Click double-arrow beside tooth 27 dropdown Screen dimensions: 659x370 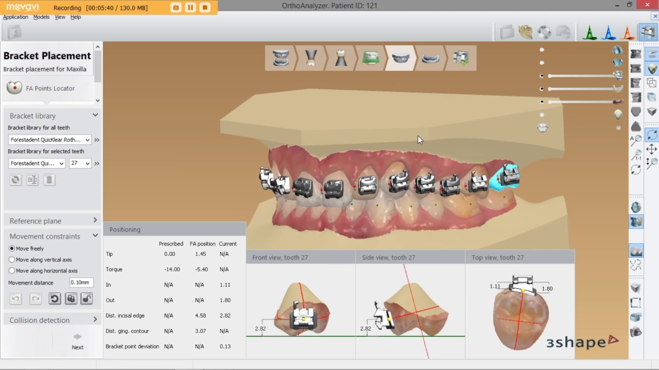[x=97, y=163]
